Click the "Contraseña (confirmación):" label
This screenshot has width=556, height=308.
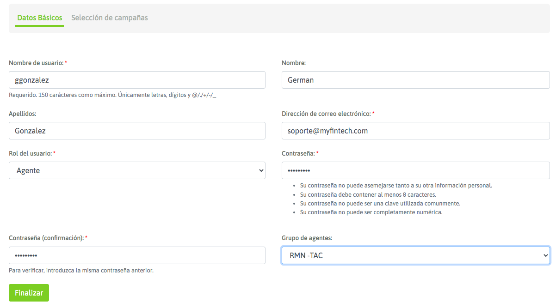pos(46,238)
